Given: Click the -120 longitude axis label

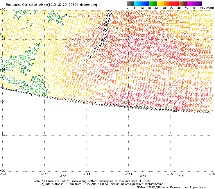Looking at the screenshot, I should (x=3, y=174).
